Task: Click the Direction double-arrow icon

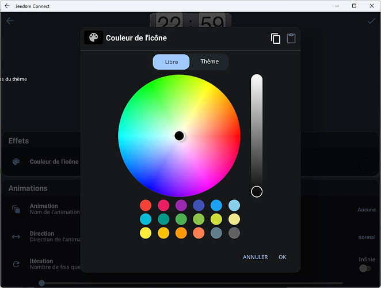Action: 16,237
